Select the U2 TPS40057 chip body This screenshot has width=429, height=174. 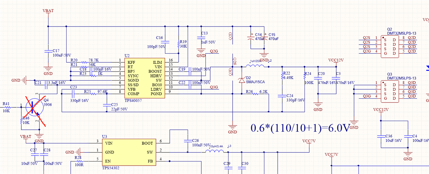point(145,78)
